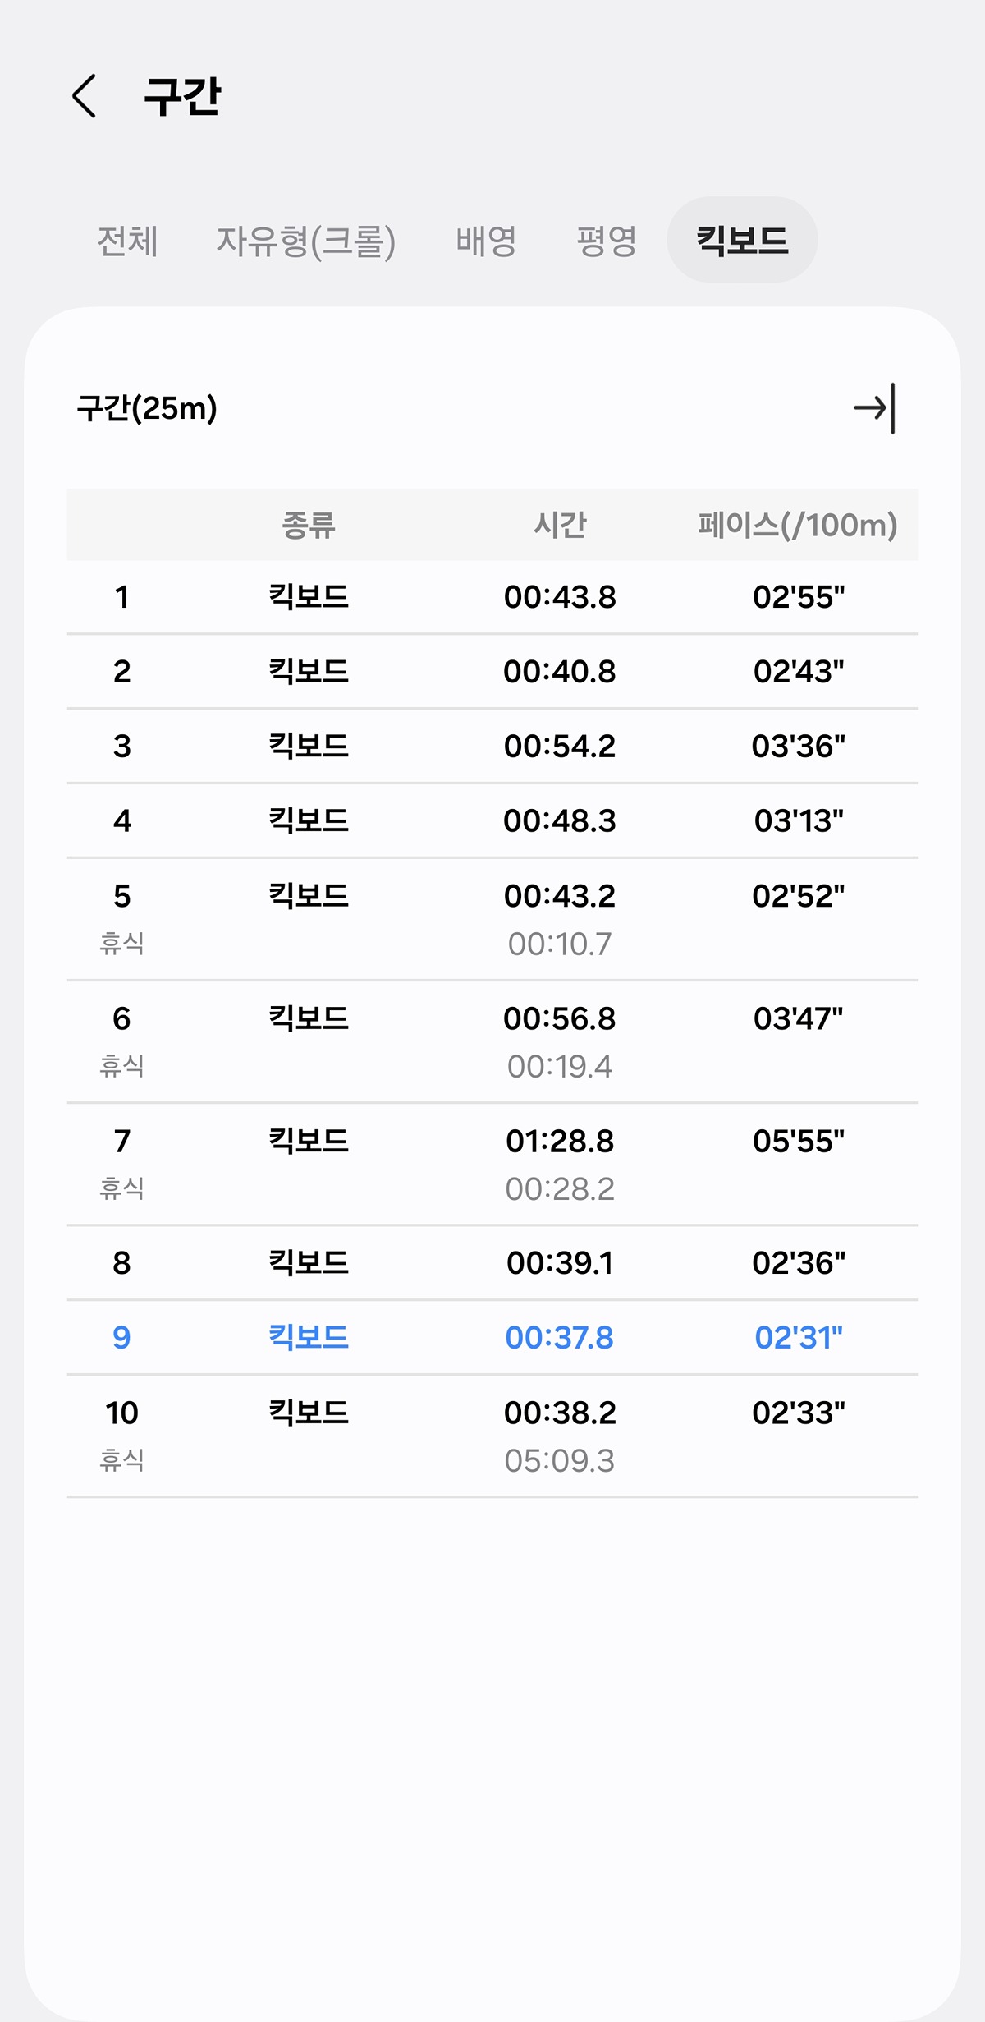Select the 자유형(크롤) tab
This screenshot has width=985, height=2022.
click(305, 241)
